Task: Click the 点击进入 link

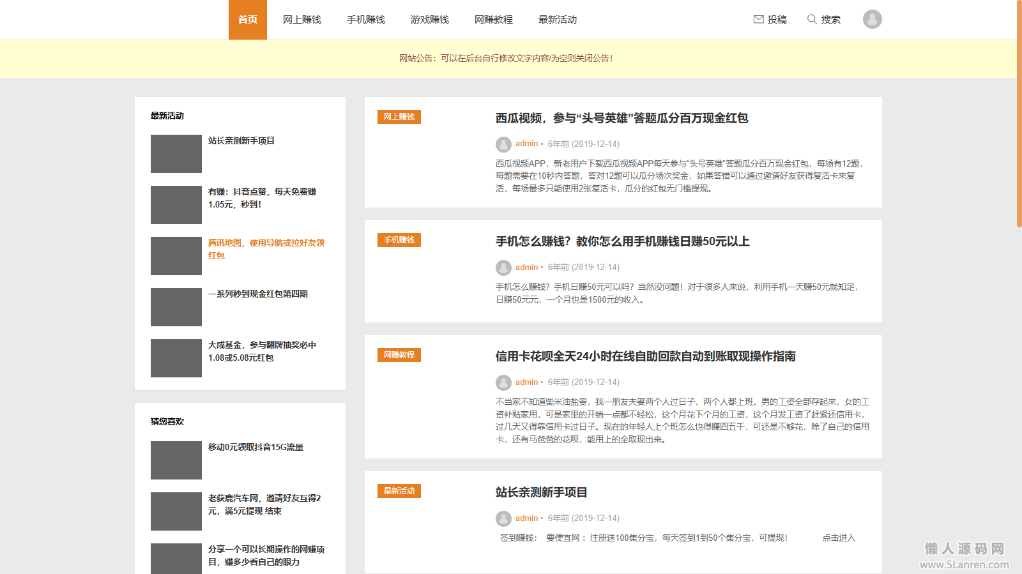Action: pos(838,538)
